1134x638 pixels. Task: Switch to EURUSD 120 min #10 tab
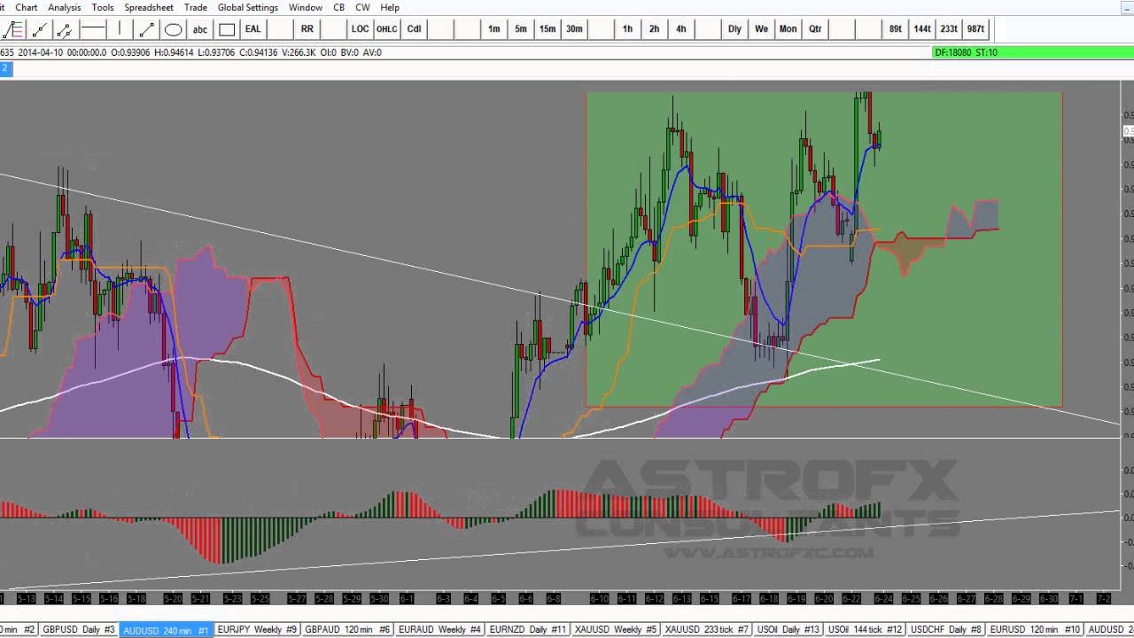(x=1035, y=629)
